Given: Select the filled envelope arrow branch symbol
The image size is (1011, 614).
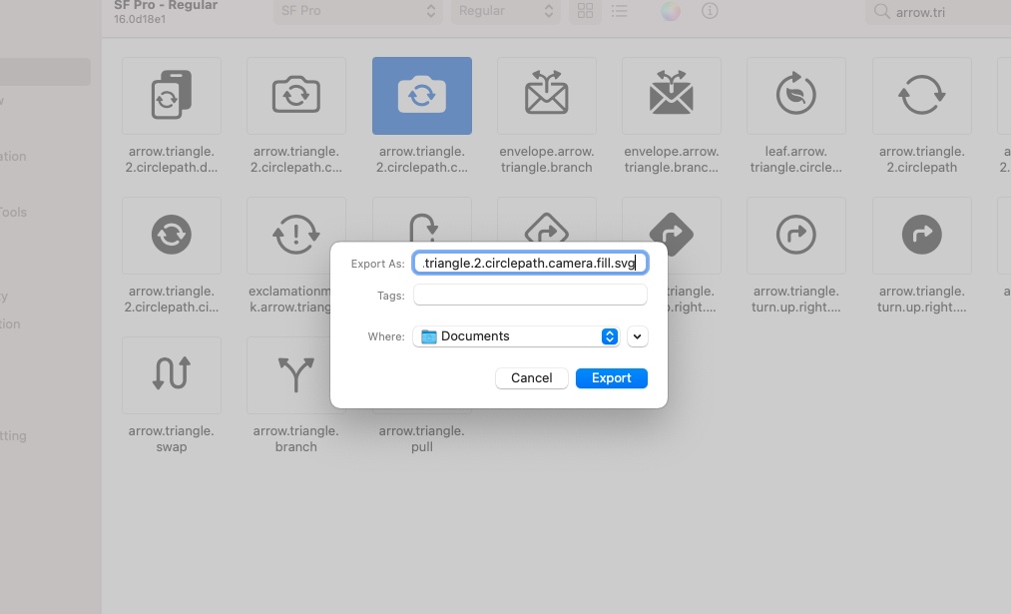Looking at the screenshot, I should (672, 96).
